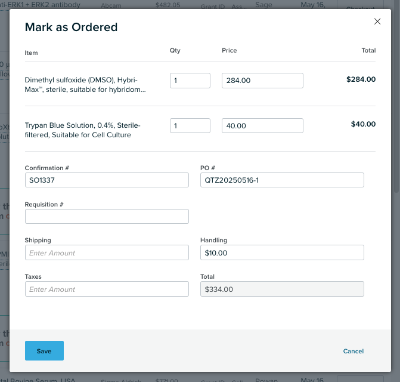Click the Requisition # label
The image size is (400, 382).
(44, 205)
